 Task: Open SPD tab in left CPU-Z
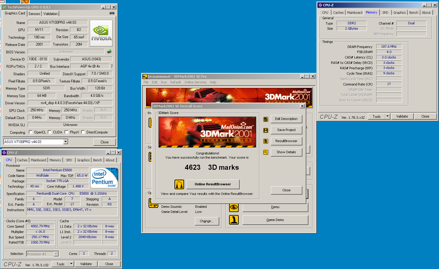click(x=69, y=160)
